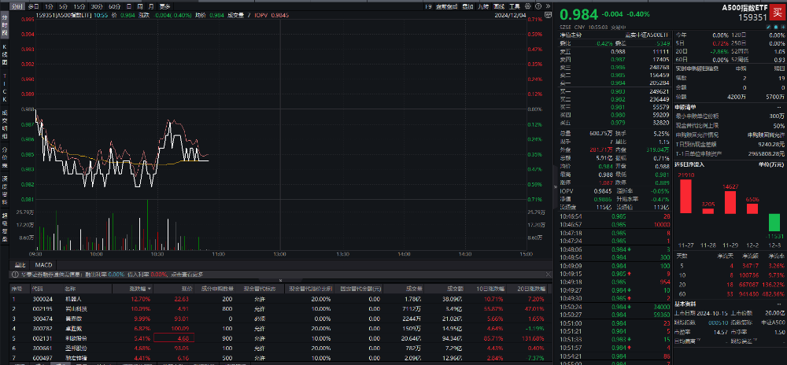Click the 11-27 red inflow bar

tap(685, 196)
